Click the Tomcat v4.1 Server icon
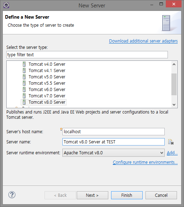Image resolution: width=184 pixels, height=207 pixels. [24, 71]
